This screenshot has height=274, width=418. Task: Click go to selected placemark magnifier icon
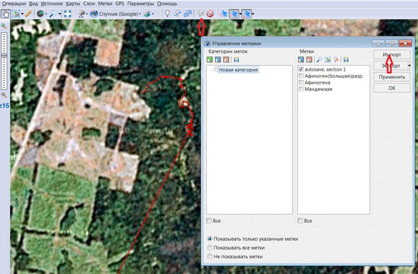[319, 60]
